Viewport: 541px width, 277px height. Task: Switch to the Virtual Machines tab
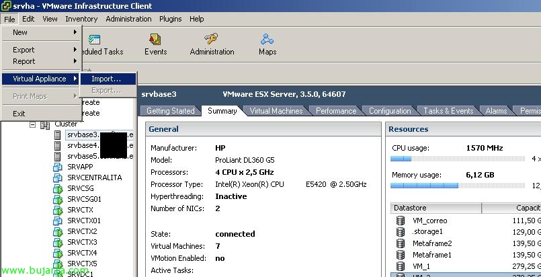(x=276, y=111)
